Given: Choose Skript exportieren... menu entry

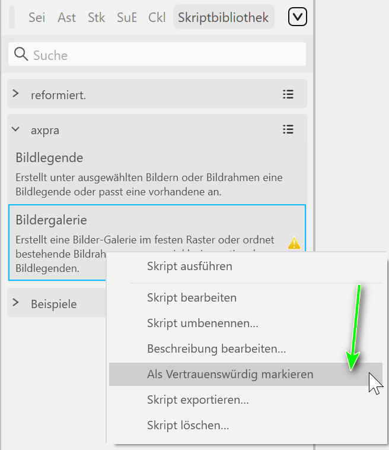Looking at the screenshot, I should (245, 400).
